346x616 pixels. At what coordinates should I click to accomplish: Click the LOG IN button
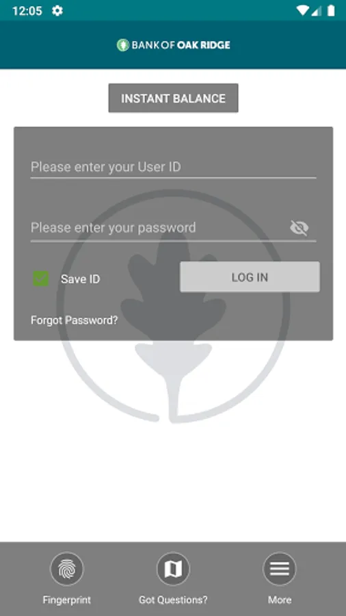pyautogui.click(x=250, y=277)
